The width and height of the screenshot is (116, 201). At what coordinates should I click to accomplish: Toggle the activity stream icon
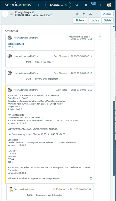84,14
